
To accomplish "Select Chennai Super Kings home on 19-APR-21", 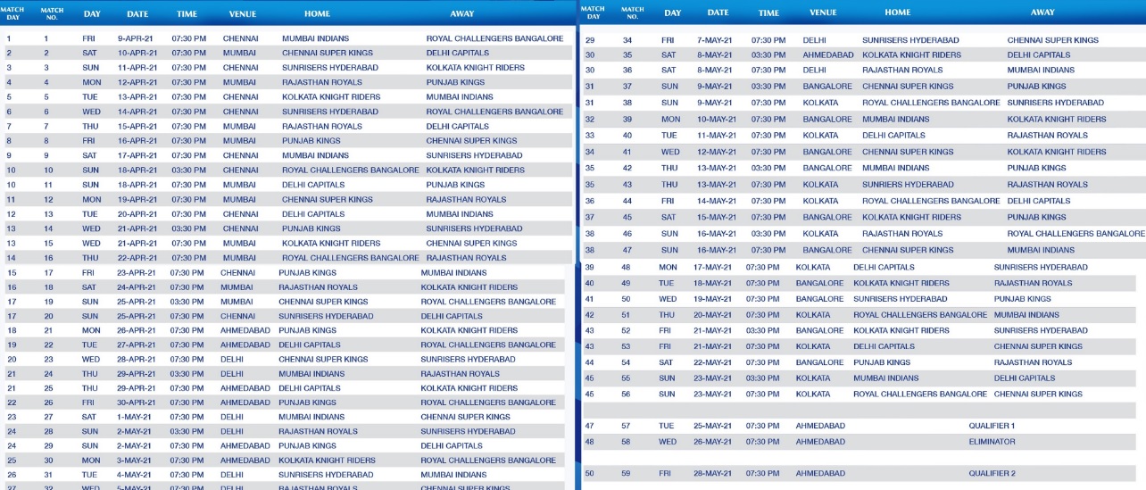I will point(327,199).
